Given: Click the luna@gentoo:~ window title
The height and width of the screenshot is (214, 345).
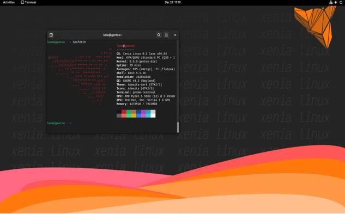Looking at the screenshot, I should click(113, 35).
